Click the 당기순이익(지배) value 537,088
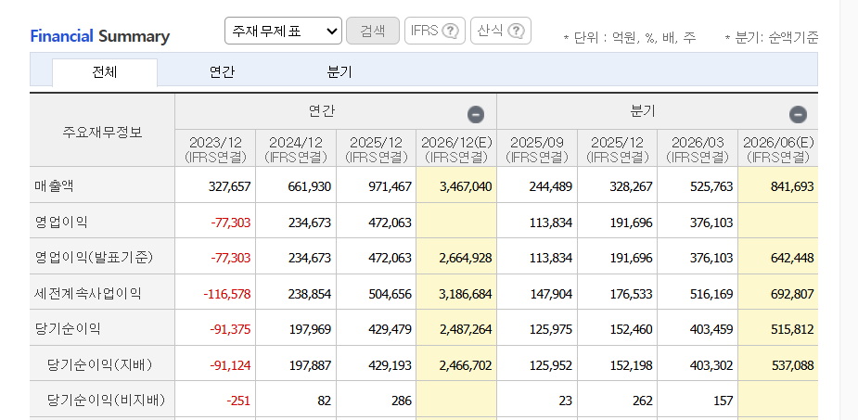This screenshot has width=858, height=420. (792, 365)
